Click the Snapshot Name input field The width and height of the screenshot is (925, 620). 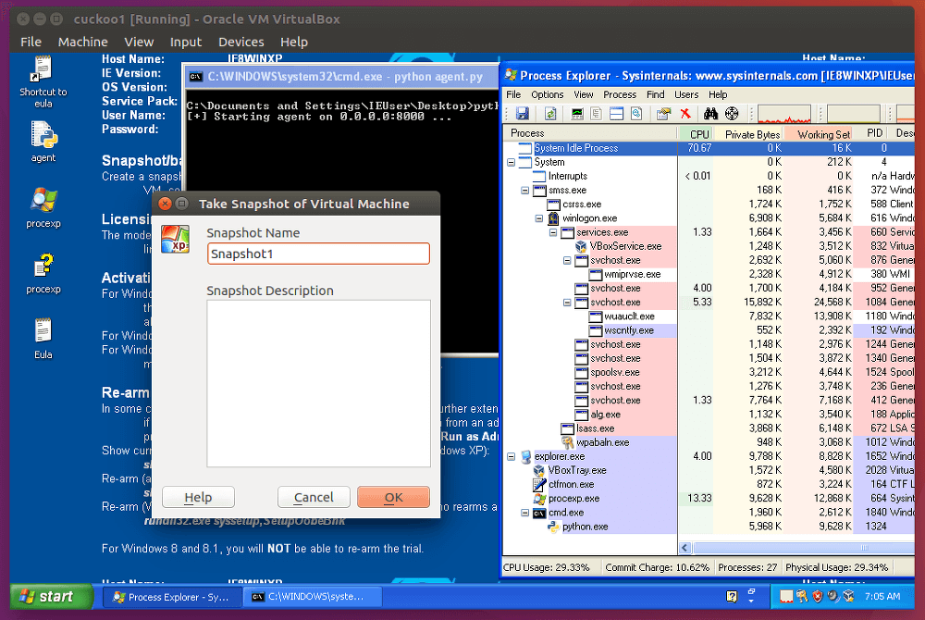coord(318,254)
